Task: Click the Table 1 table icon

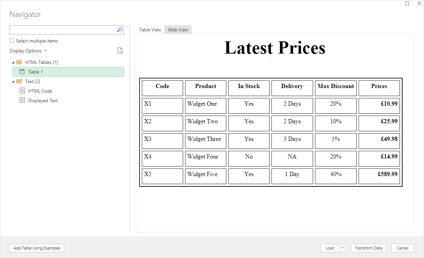Action: point(22,72)
